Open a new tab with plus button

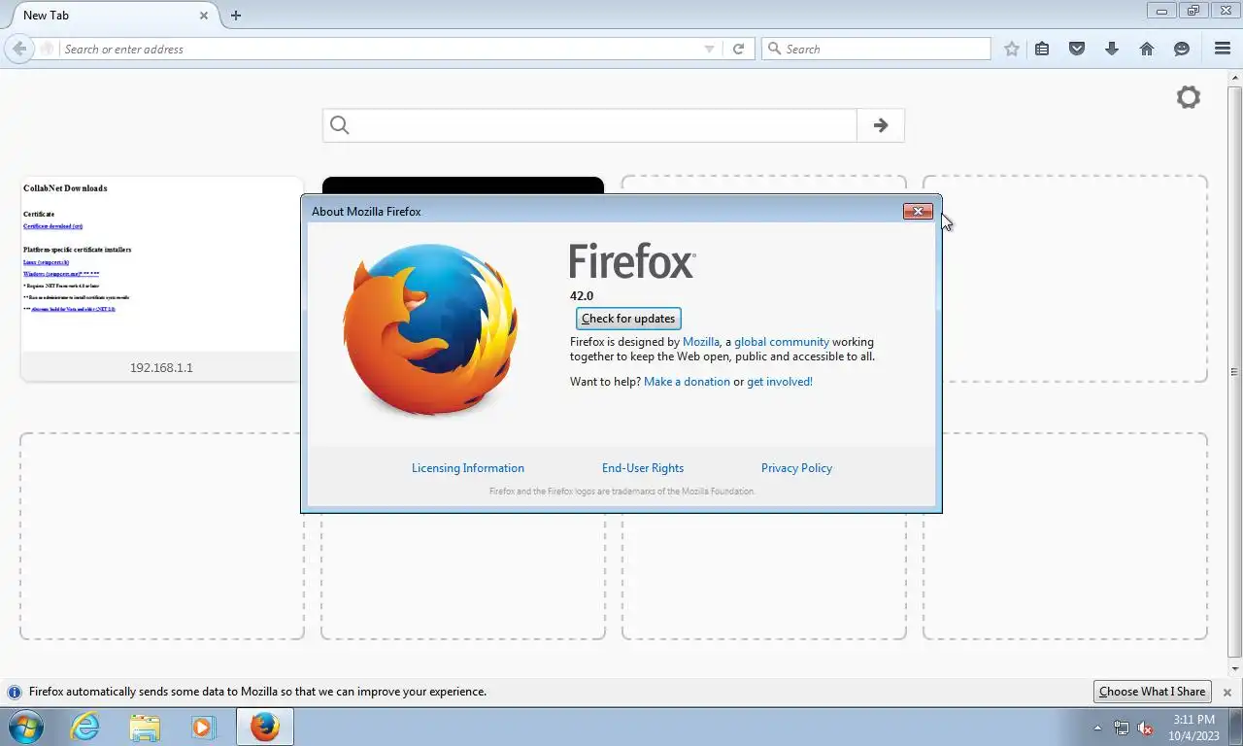pos(236,15)
